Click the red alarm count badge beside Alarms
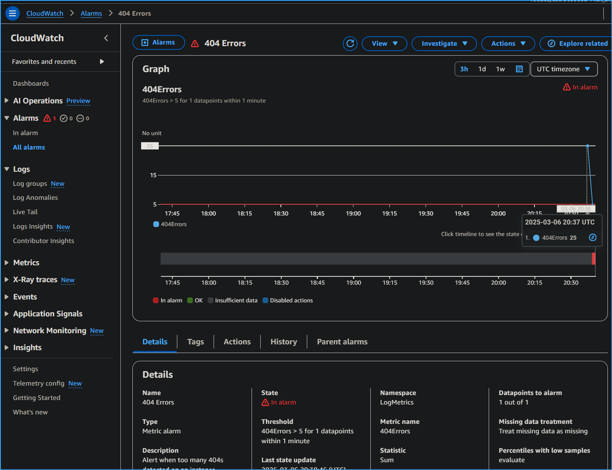This screenshot has height=470, width=612. (49, 118)
